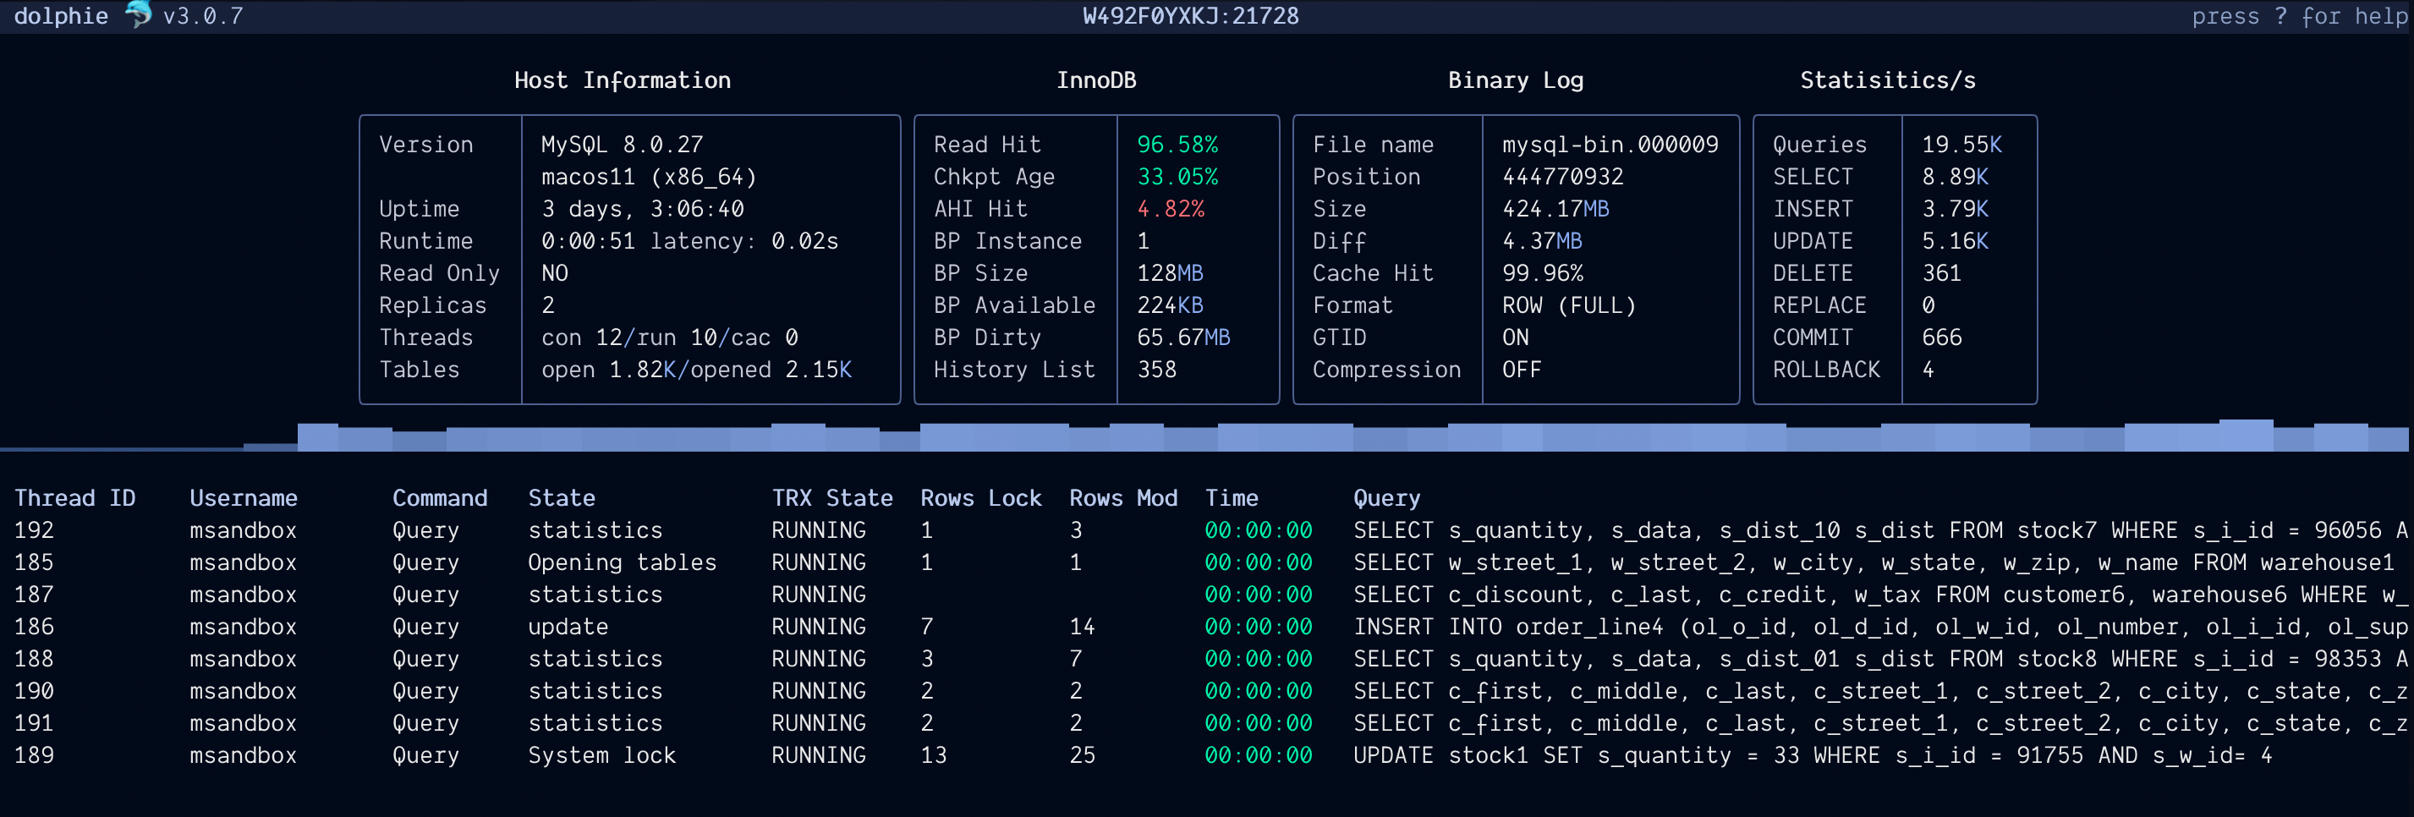
Task: Click the dolphin logo icon
Action: coord(139,15)
